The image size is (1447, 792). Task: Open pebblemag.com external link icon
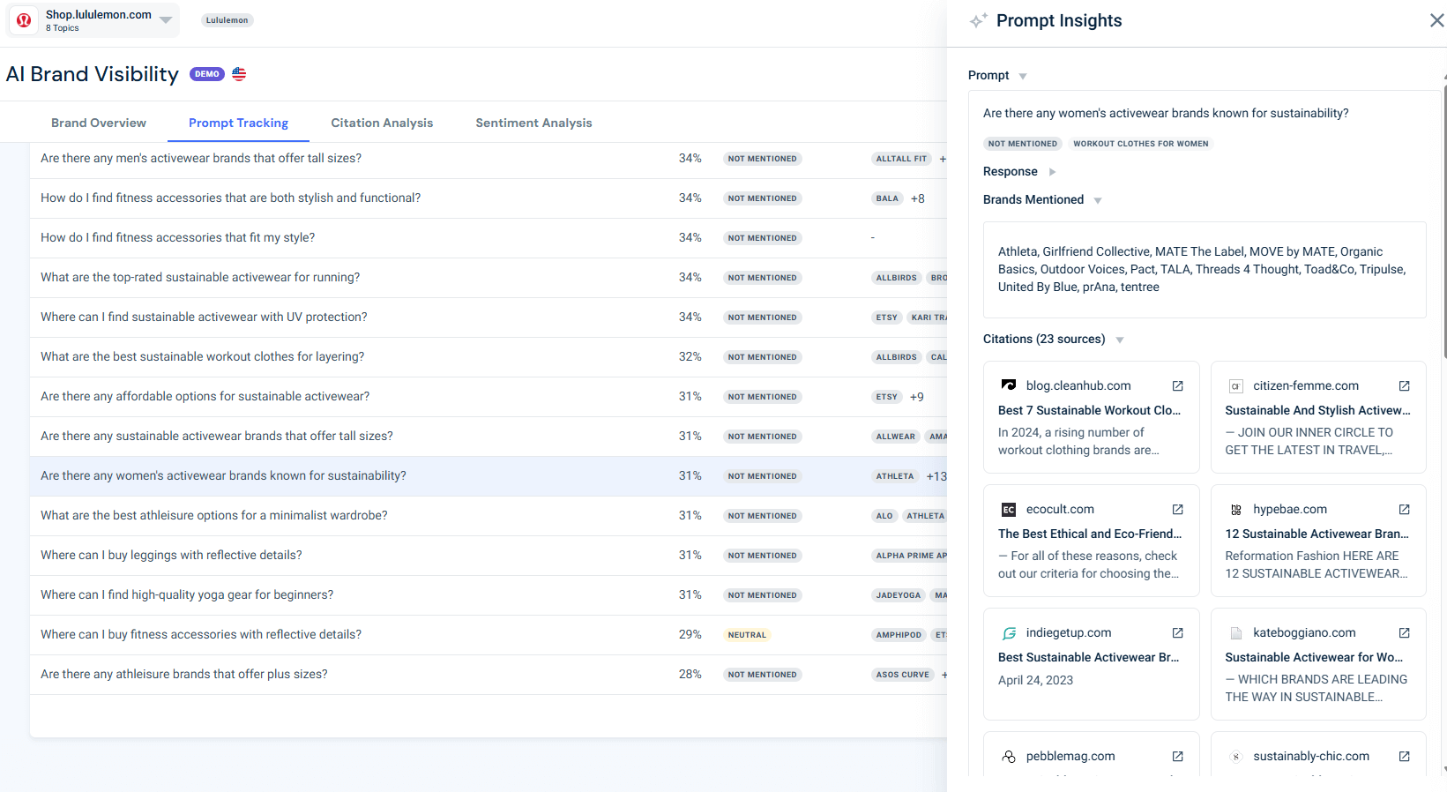[x=1177, y=756]
